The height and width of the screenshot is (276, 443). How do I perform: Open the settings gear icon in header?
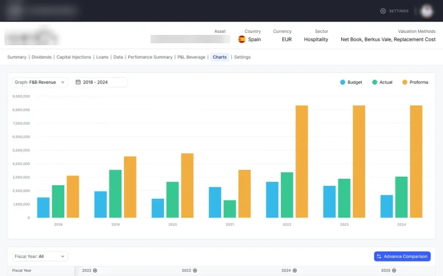[x=383, y=11]
